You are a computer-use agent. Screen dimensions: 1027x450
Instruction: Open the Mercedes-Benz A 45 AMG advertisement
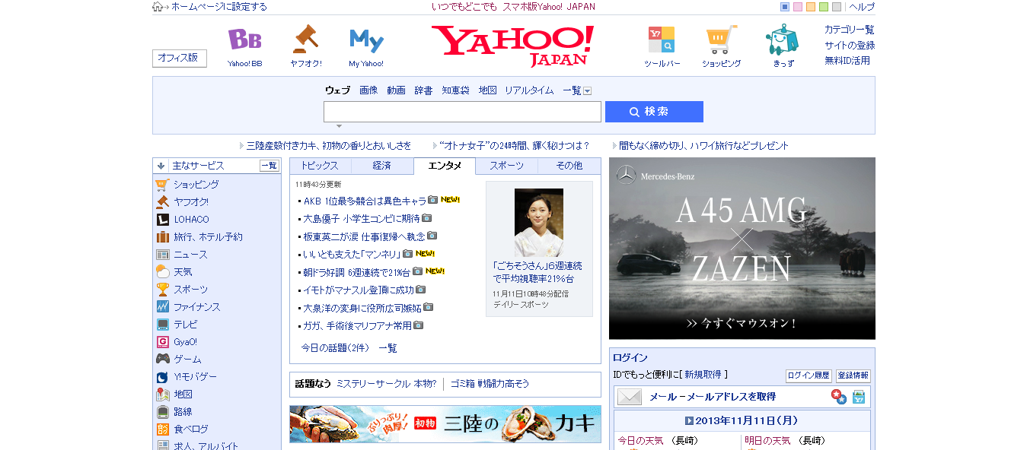pyautogui.click(x=742, y=248)
